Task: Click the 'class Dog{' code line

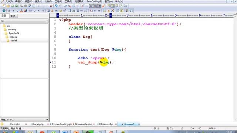Action: click(80, 37)
